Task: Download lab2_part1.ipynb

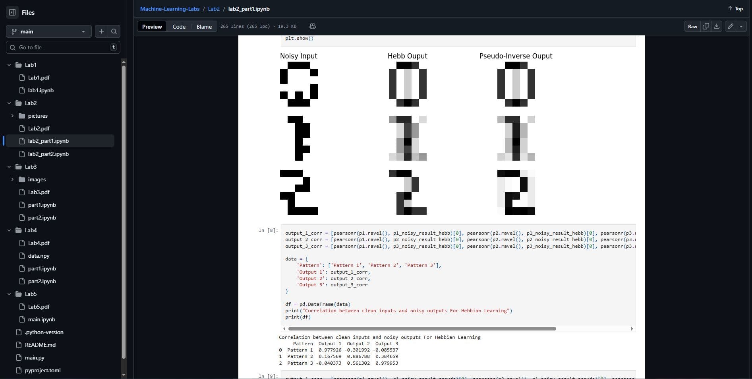Action: 717,26
